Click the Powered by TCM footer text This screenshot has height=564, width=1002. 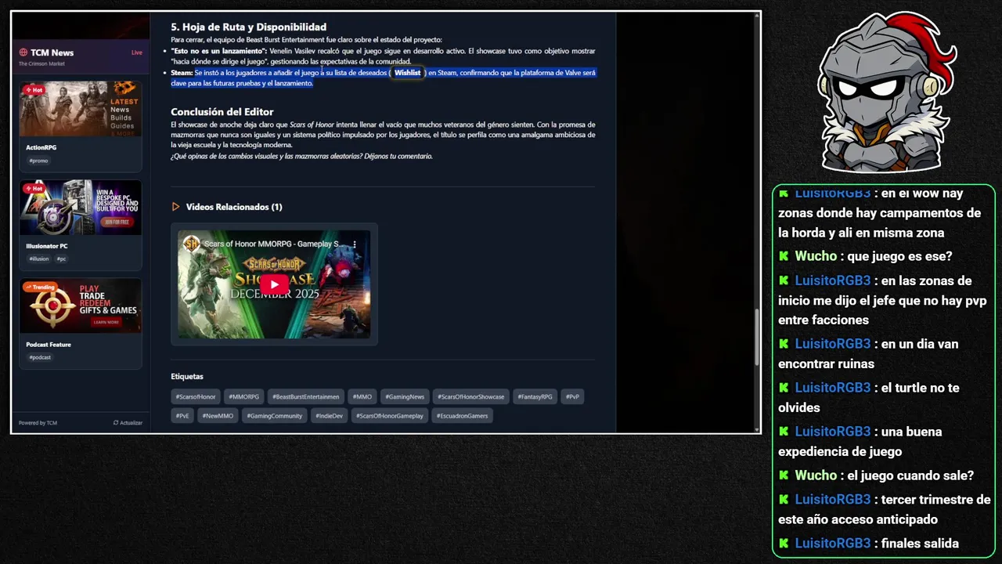38,423
